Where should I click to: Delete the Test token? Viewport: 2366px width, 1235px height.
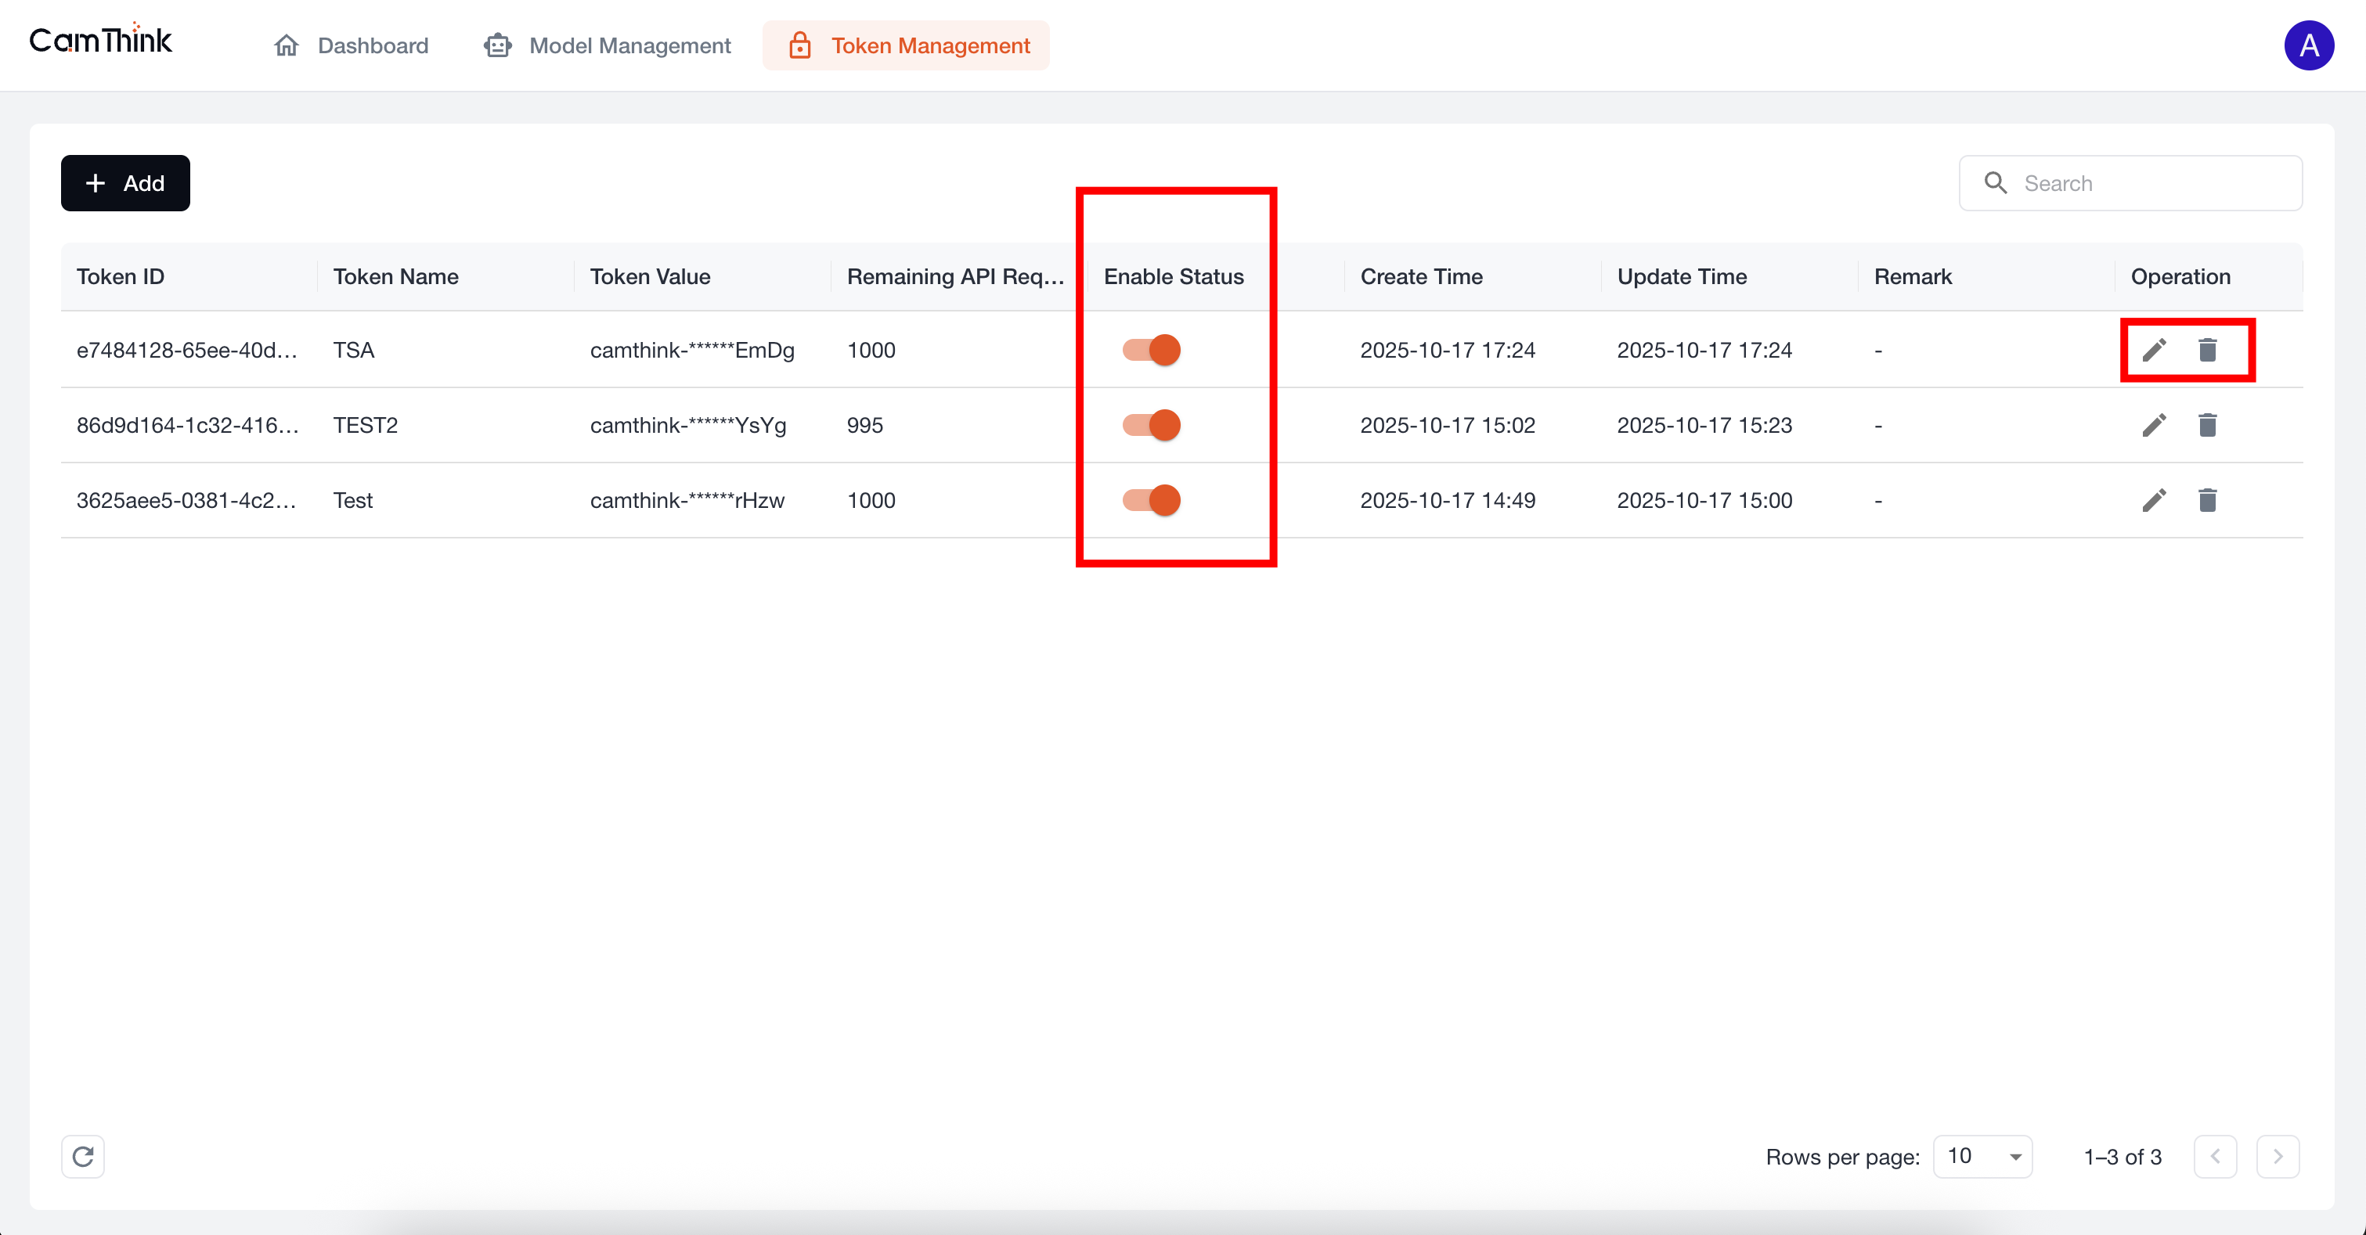click(x=2209, y=500)
